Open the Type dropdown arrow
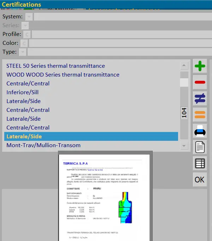 [x=23, y=52]
